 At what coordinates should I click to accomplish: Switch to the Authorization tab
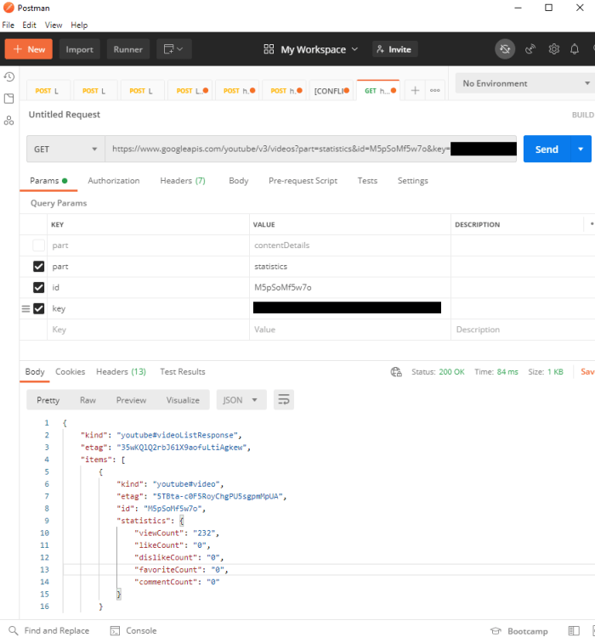113,181
